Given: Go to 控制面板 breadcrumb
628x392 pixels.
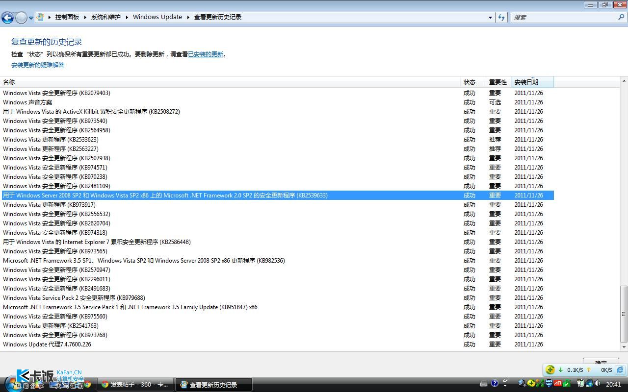Looking at the screenshot, I should 67,17.
